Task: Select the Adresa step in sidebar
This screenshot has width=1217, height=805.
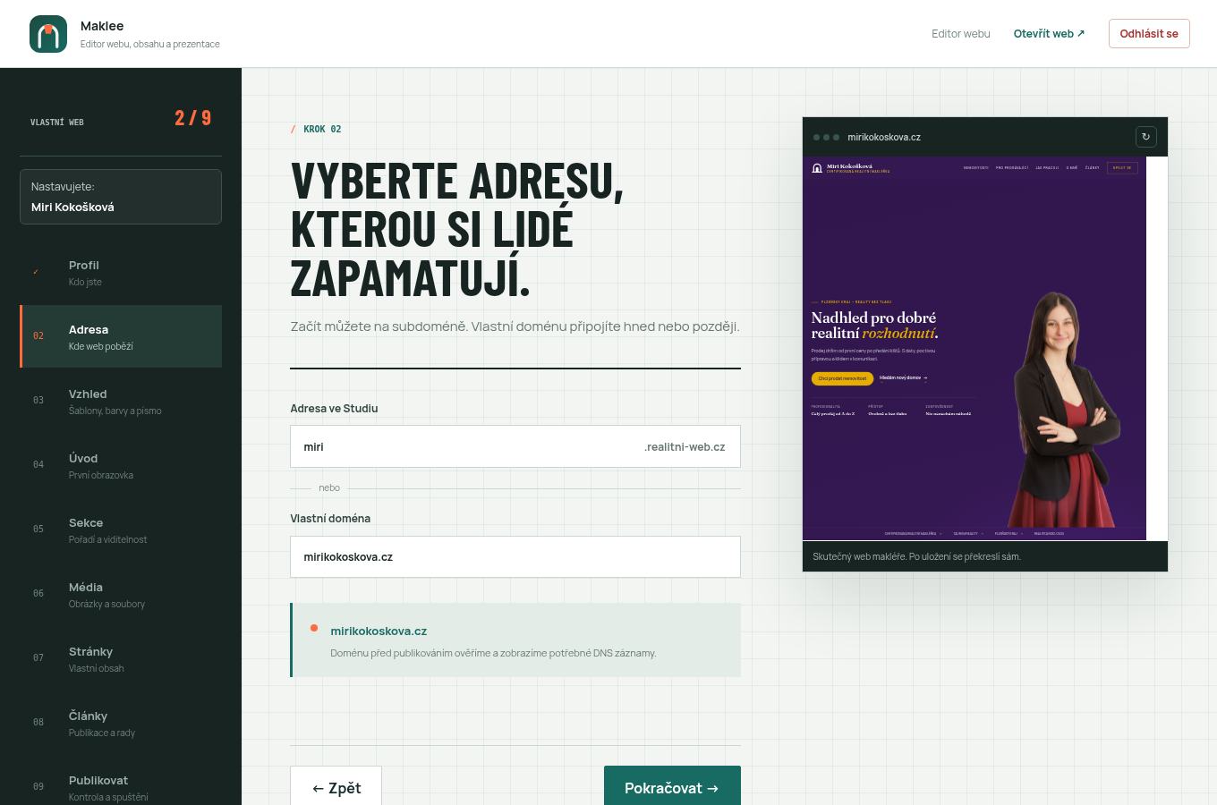Action: click(121, 336)
